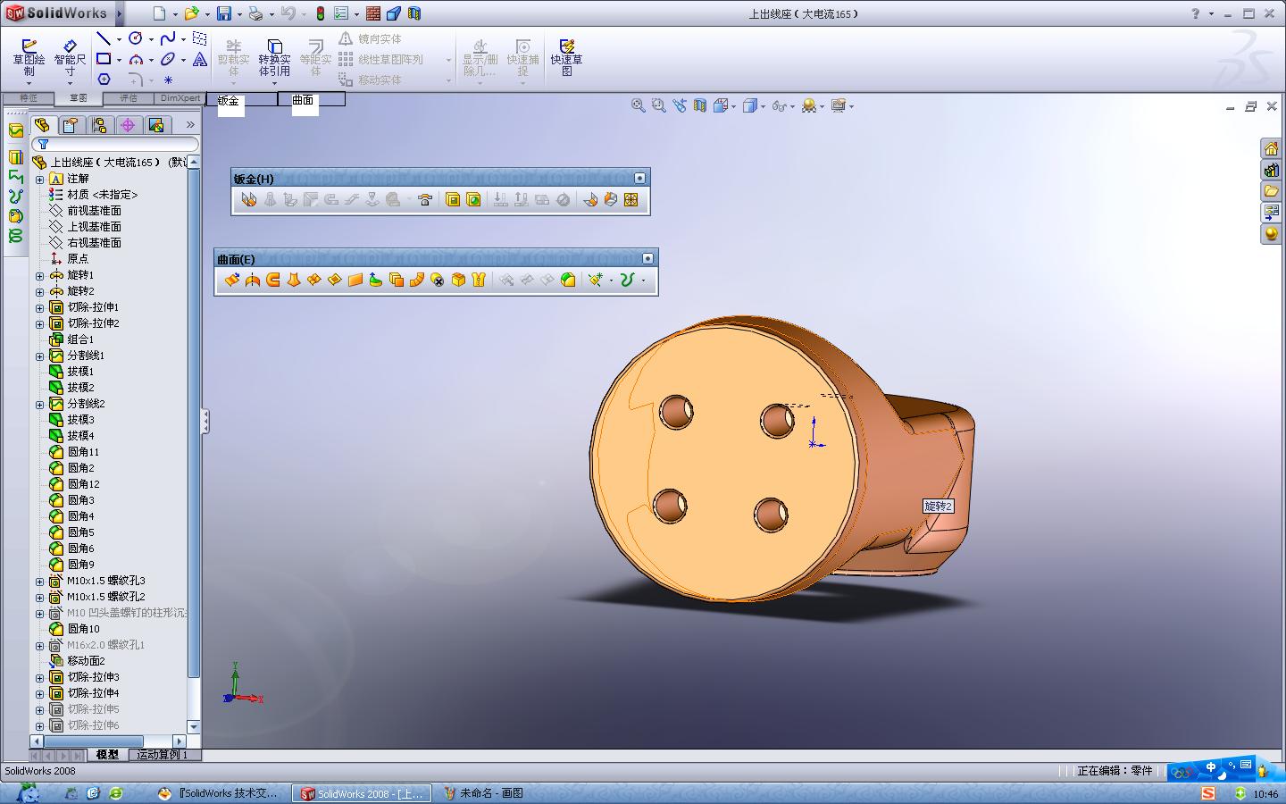Select 移动面2 in the feature tree
The height and width of the screenshot is (804, 1286).
click(x=86, y=661)
